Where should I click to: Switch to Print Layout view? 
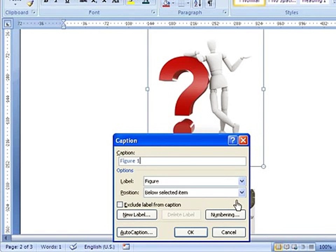[278, 247]
